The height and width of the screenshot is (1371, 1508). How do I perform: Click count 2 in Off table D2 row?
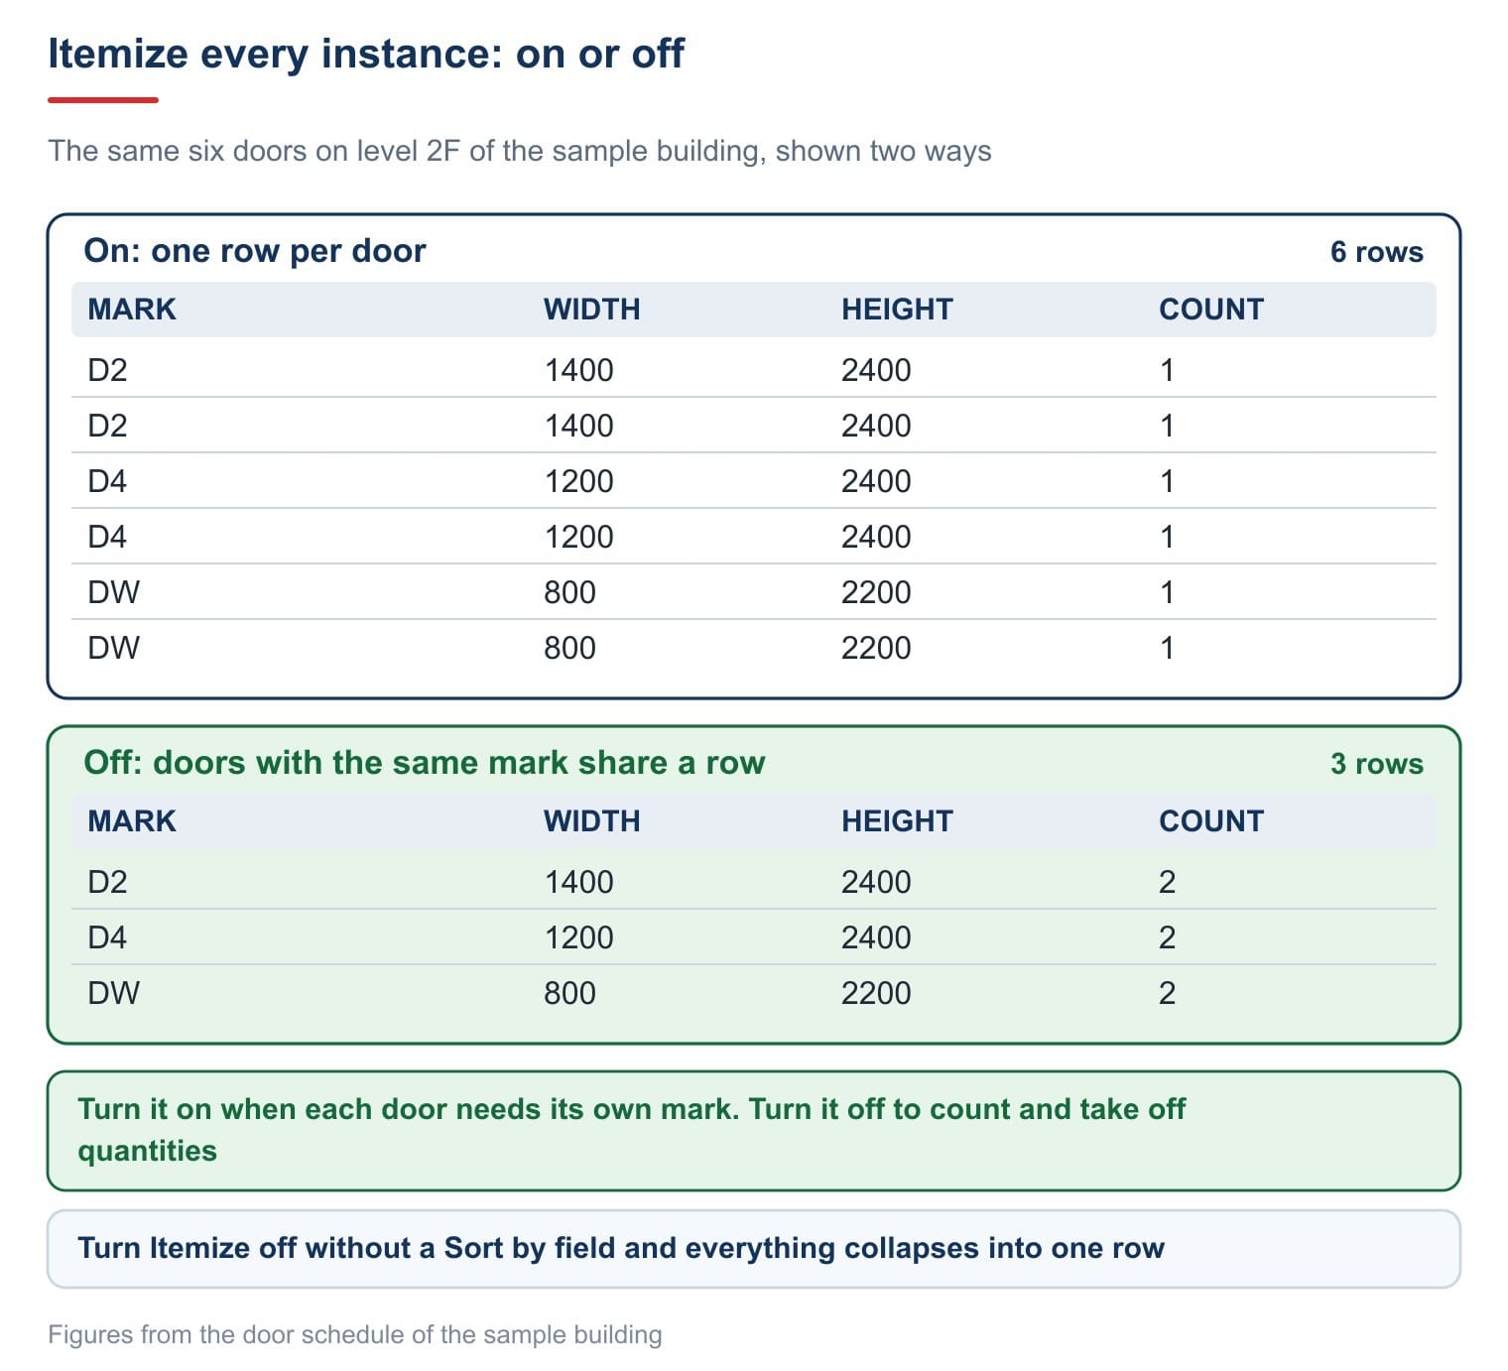pos(1167,882)
